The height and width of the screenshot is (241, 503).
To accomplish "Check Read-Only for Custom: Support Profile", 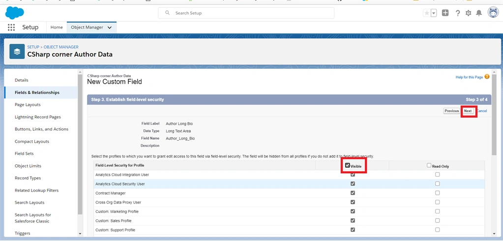I will [437, 230].
